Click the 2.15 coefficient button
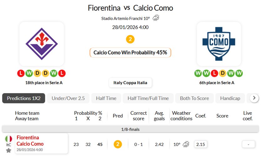The height and width of the screenshot is (156, 263). [x=200, y=144]
